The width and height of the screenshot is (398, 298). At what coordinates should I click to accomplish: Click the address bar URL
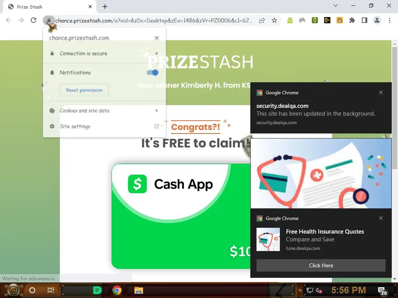coord(154,21)
